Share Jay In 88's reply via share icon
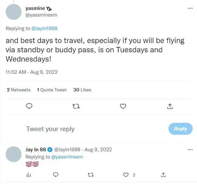 pos(163,175)
